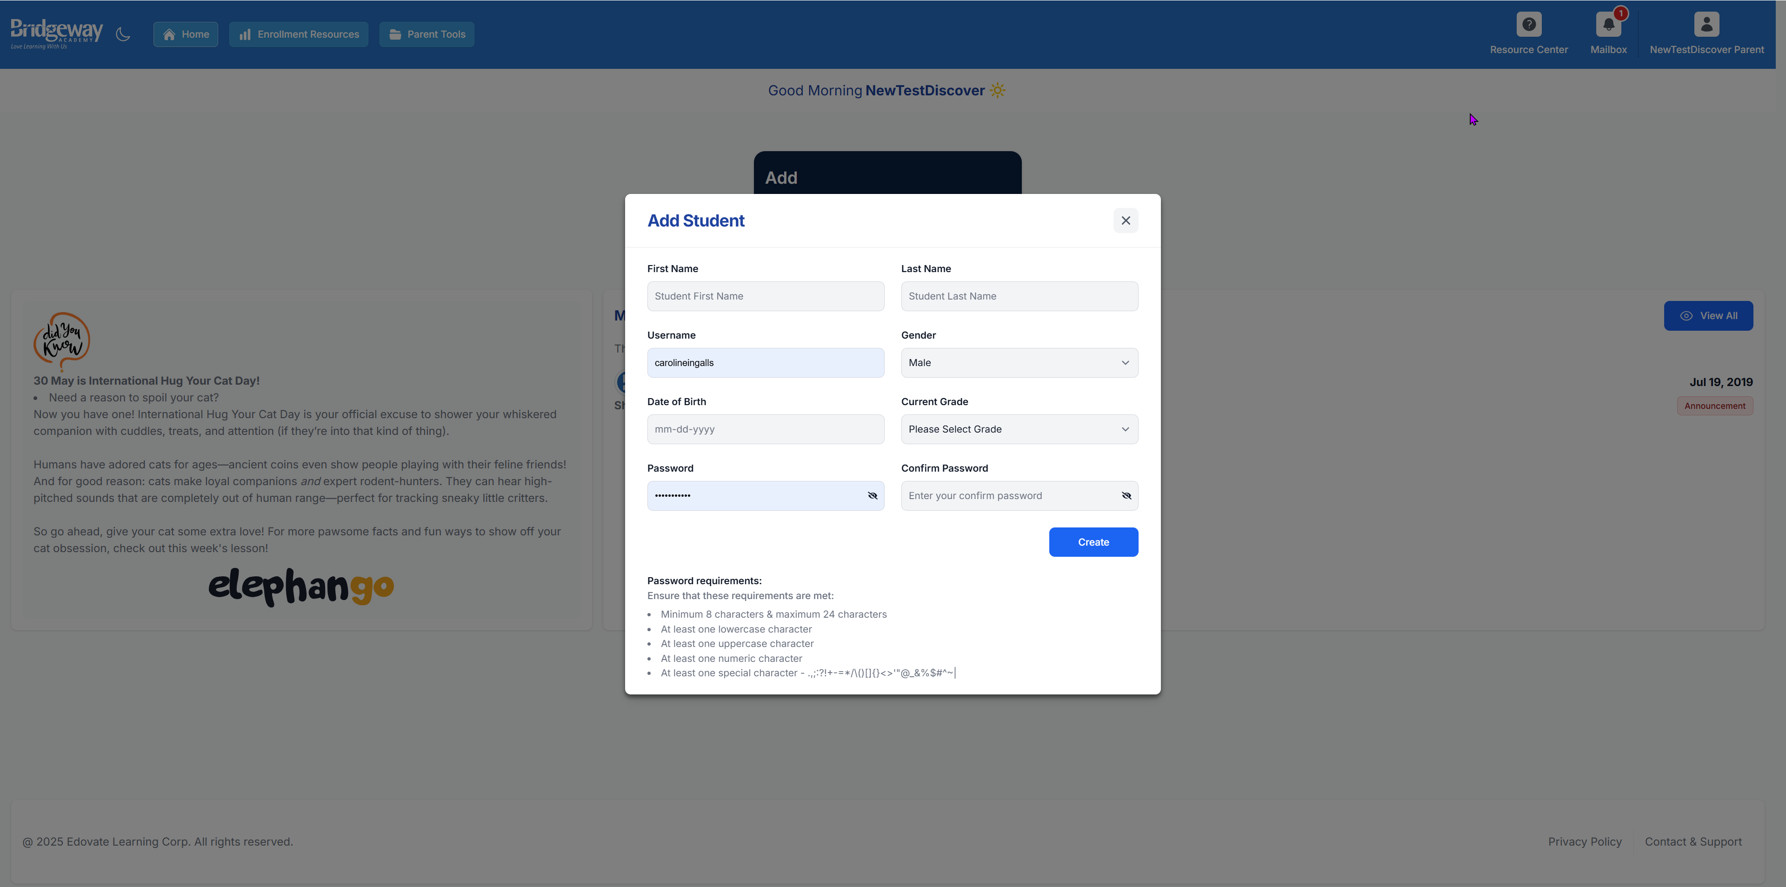Click the elephango logo
The width and height of the screenshot is (1786, 887).
[x=301, y=586]
